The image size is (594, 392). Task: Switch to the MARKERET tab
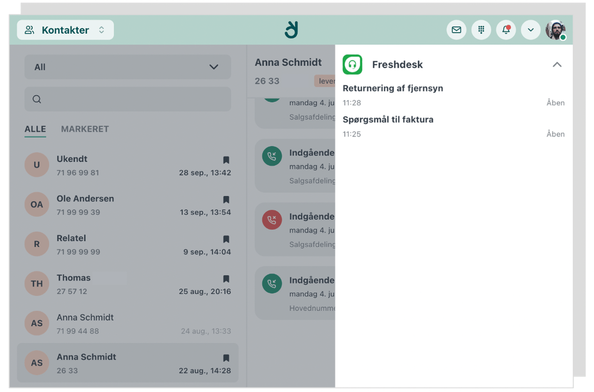[85, 129]
